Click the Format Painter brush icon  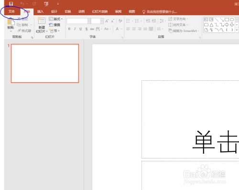coord(19,31)
